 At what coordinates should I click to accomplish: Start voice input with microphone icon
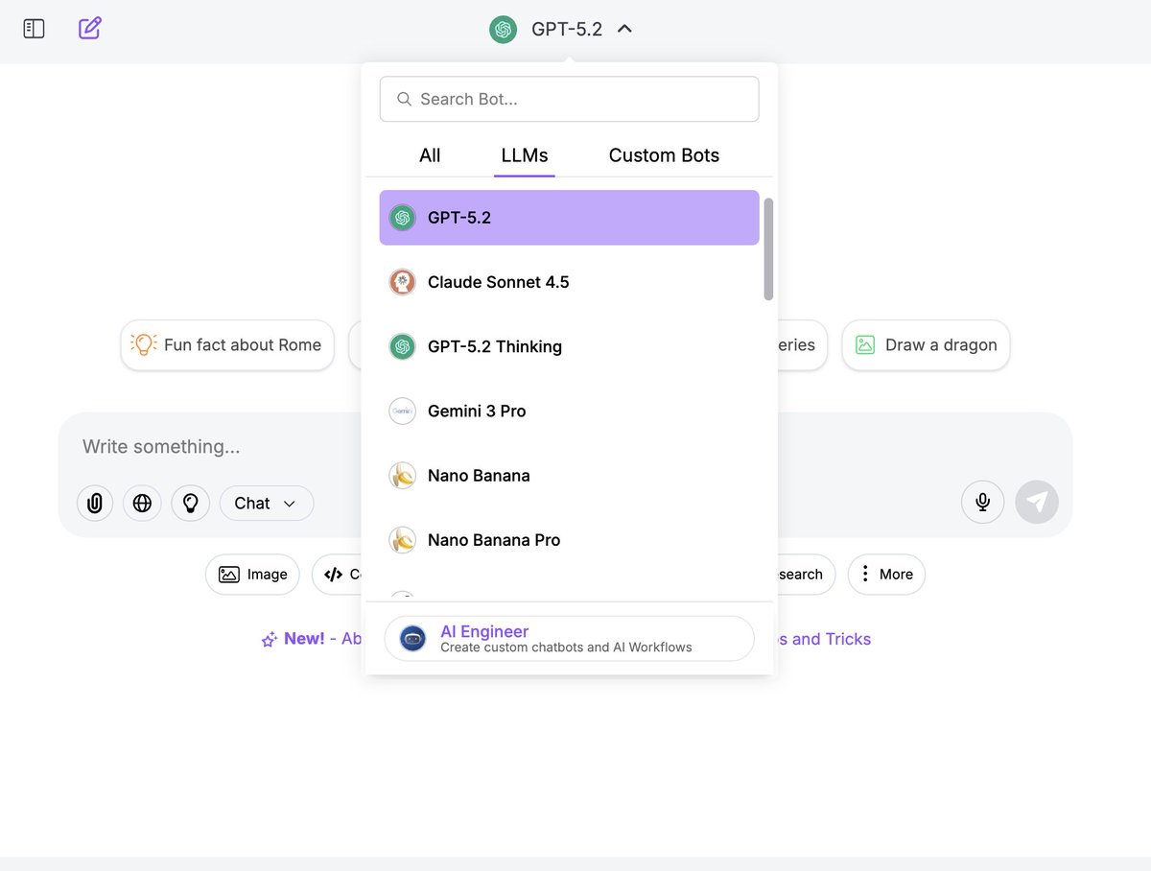983,502
